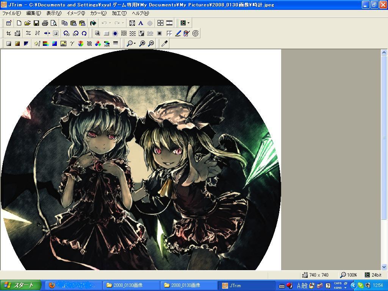
Task: Click the スタート start button
Action: (x=20, y=285)
